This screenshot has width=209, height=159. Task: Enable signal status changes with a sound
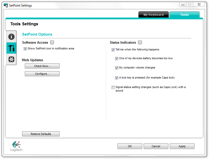pyautogui.click(x=113, y=87)
